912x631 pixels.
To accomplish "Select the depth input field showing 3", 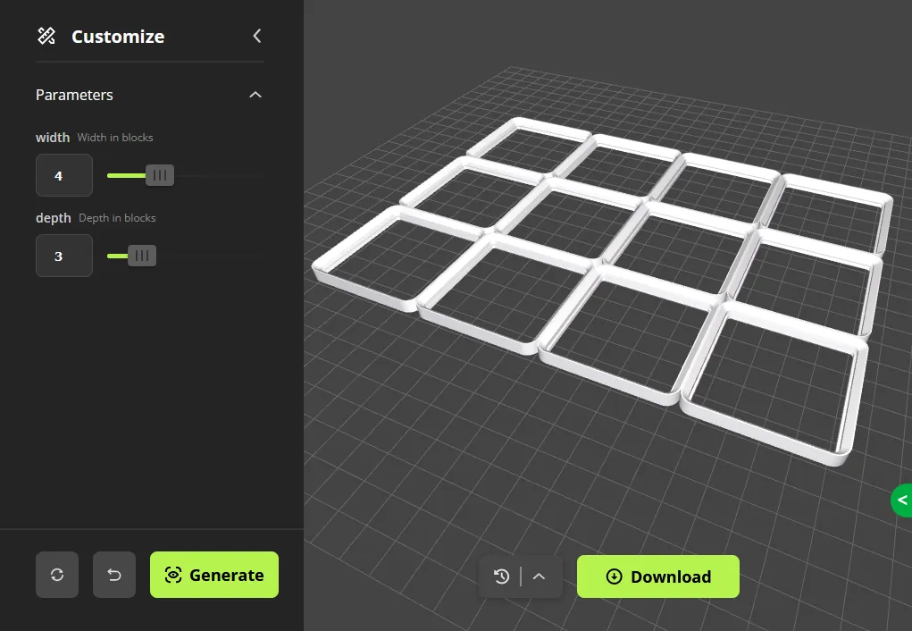I will tap(63, 256).
